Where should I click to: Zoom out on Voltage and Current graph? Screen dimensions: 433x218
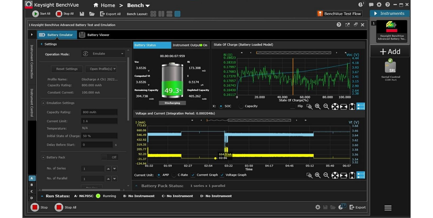[326, 175]
